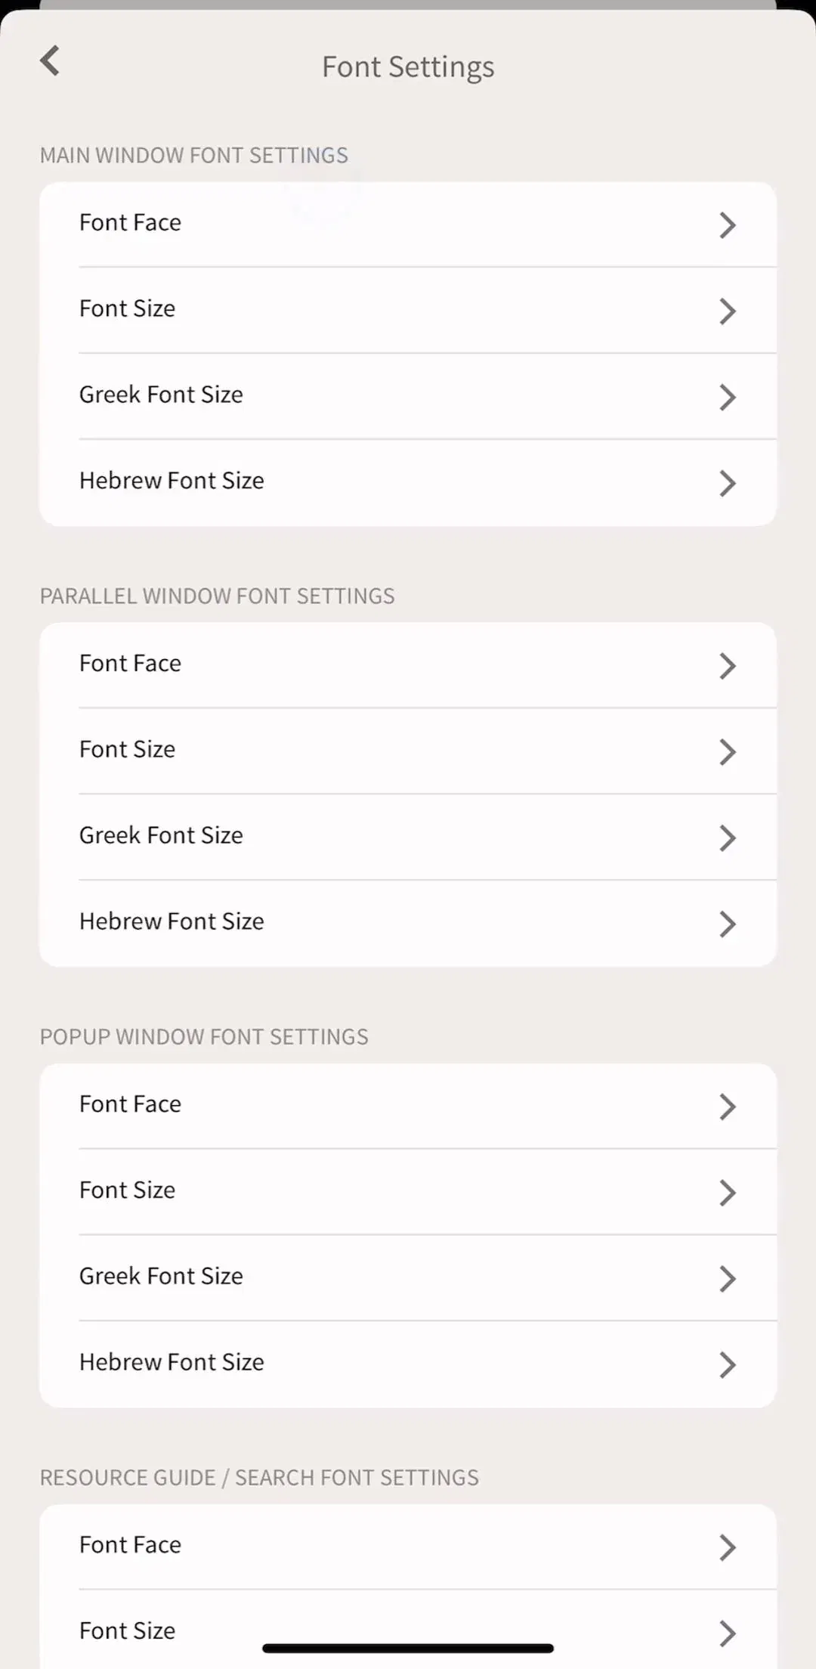Tap the chevron beside Popup Window Font Size
Screen dimensions: 816x1669
pos(727,1193)
